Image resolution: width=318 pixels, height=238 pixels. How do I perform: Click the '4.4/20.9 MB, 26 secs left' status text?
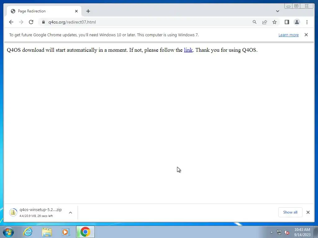tap(36, 216)
